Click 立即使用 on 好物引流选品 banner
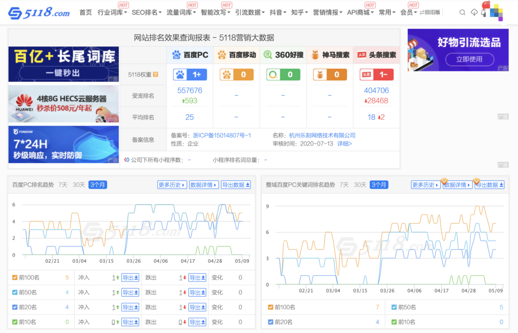 pos(469,60)
